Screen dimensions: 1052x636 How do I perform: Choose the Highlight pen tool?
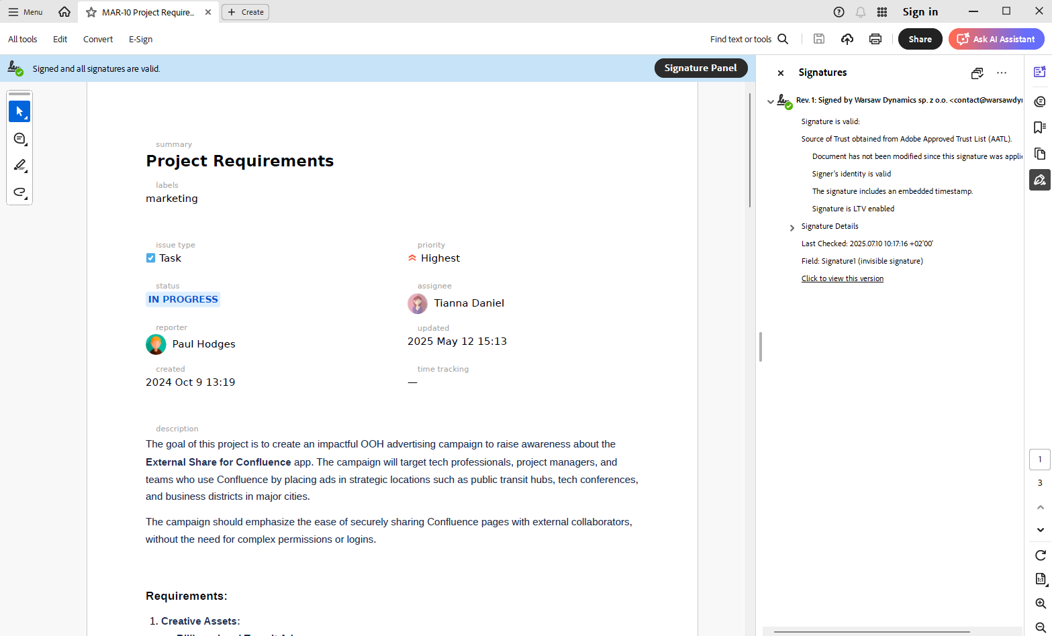[19, 165]
